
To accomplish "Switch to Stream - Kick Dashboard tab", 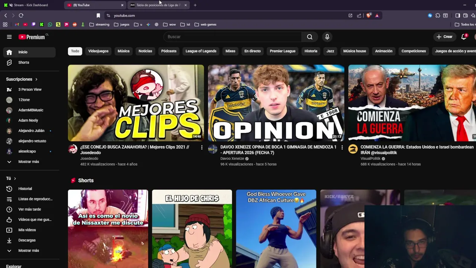I will pyautogui.click(x=31, y=5).
